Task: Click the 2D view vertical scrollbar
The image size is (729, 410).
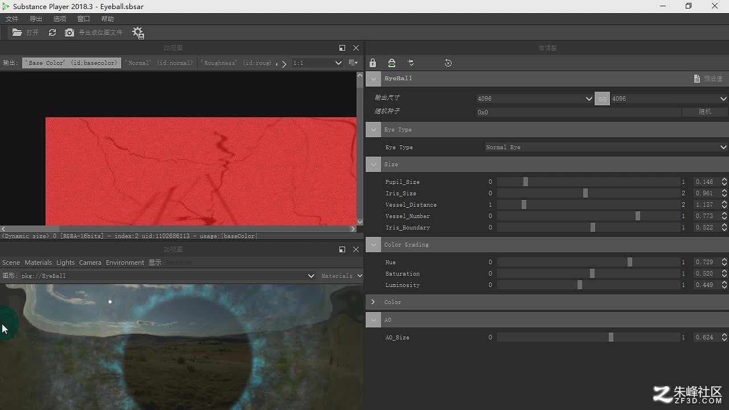Action: [x=360, y=149]
